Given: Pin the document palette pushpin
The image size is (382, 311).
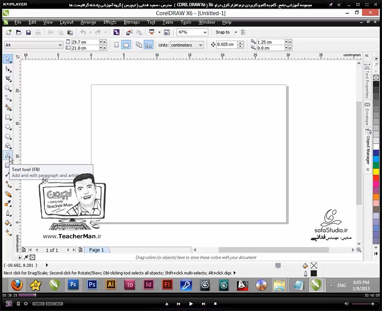Looking at the screenshot, I should (x=26, y=257).
